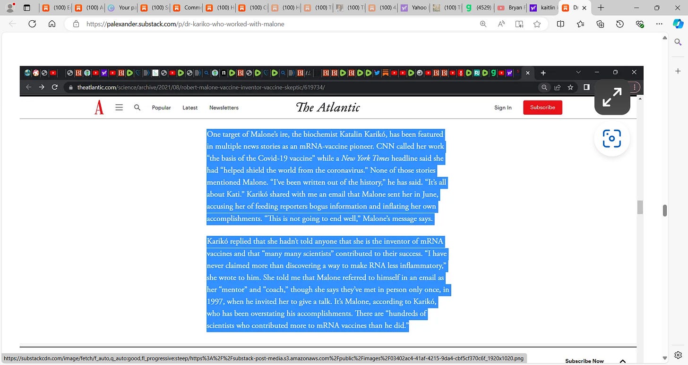Image resolution: width=688 pixels, height=365 pixels.
Task: Click theatlantic.com address bar in Chrome
Action: tap(201, 87)
